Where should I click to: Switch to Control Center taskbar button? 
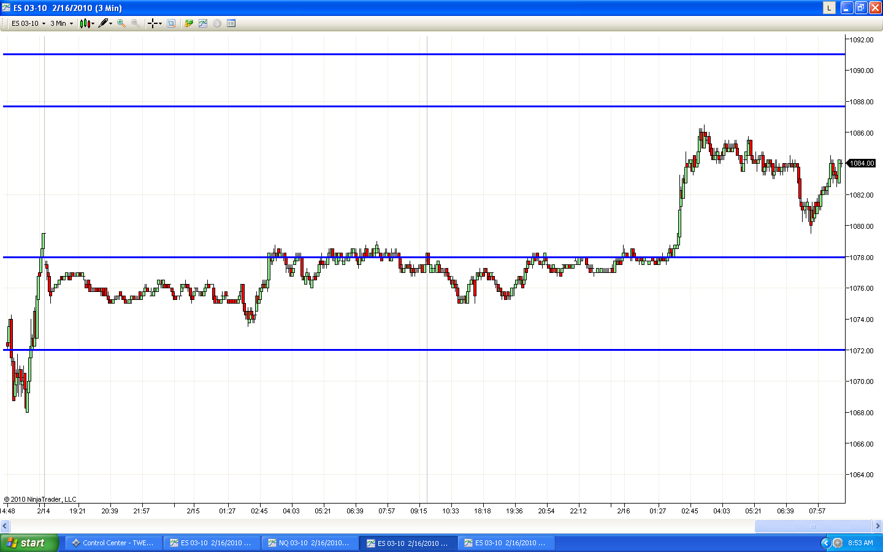click(113, 543)
